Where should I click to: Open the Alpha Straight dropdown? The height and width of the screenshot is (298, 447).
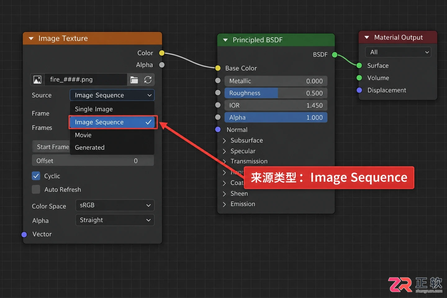(x=115, y=220)
